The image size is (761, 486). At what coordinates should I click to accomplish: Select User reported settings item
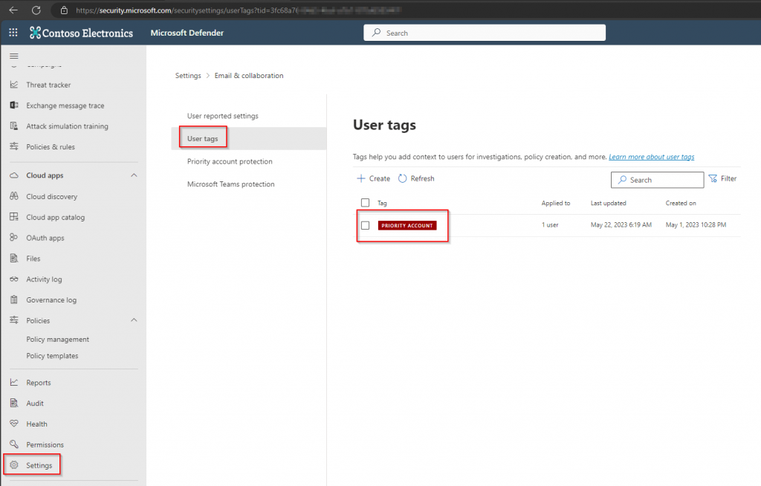(x=222, y=116)
